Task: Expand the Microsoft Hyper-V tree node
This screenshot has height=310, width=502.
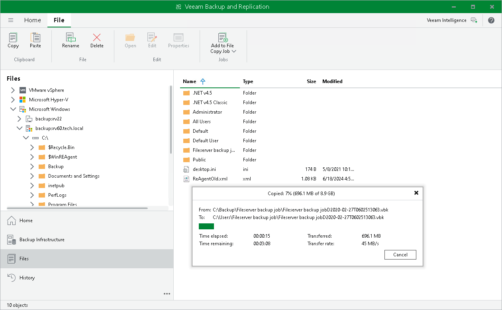Action: coord(13,100)
